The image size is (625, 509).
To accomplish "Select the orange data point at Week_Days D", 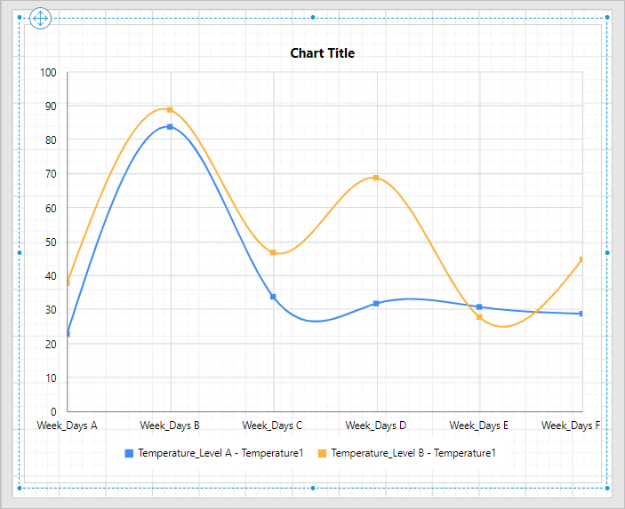I will point(376,178).
